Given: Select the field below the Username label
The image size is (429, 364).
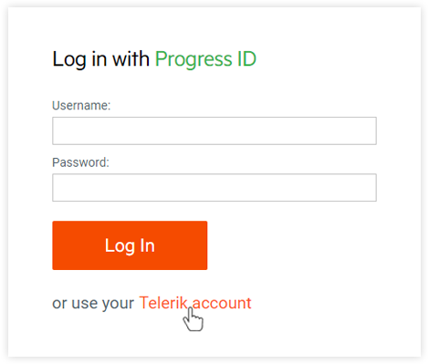Looking at the screenshot, I should (x=214, y=130).
